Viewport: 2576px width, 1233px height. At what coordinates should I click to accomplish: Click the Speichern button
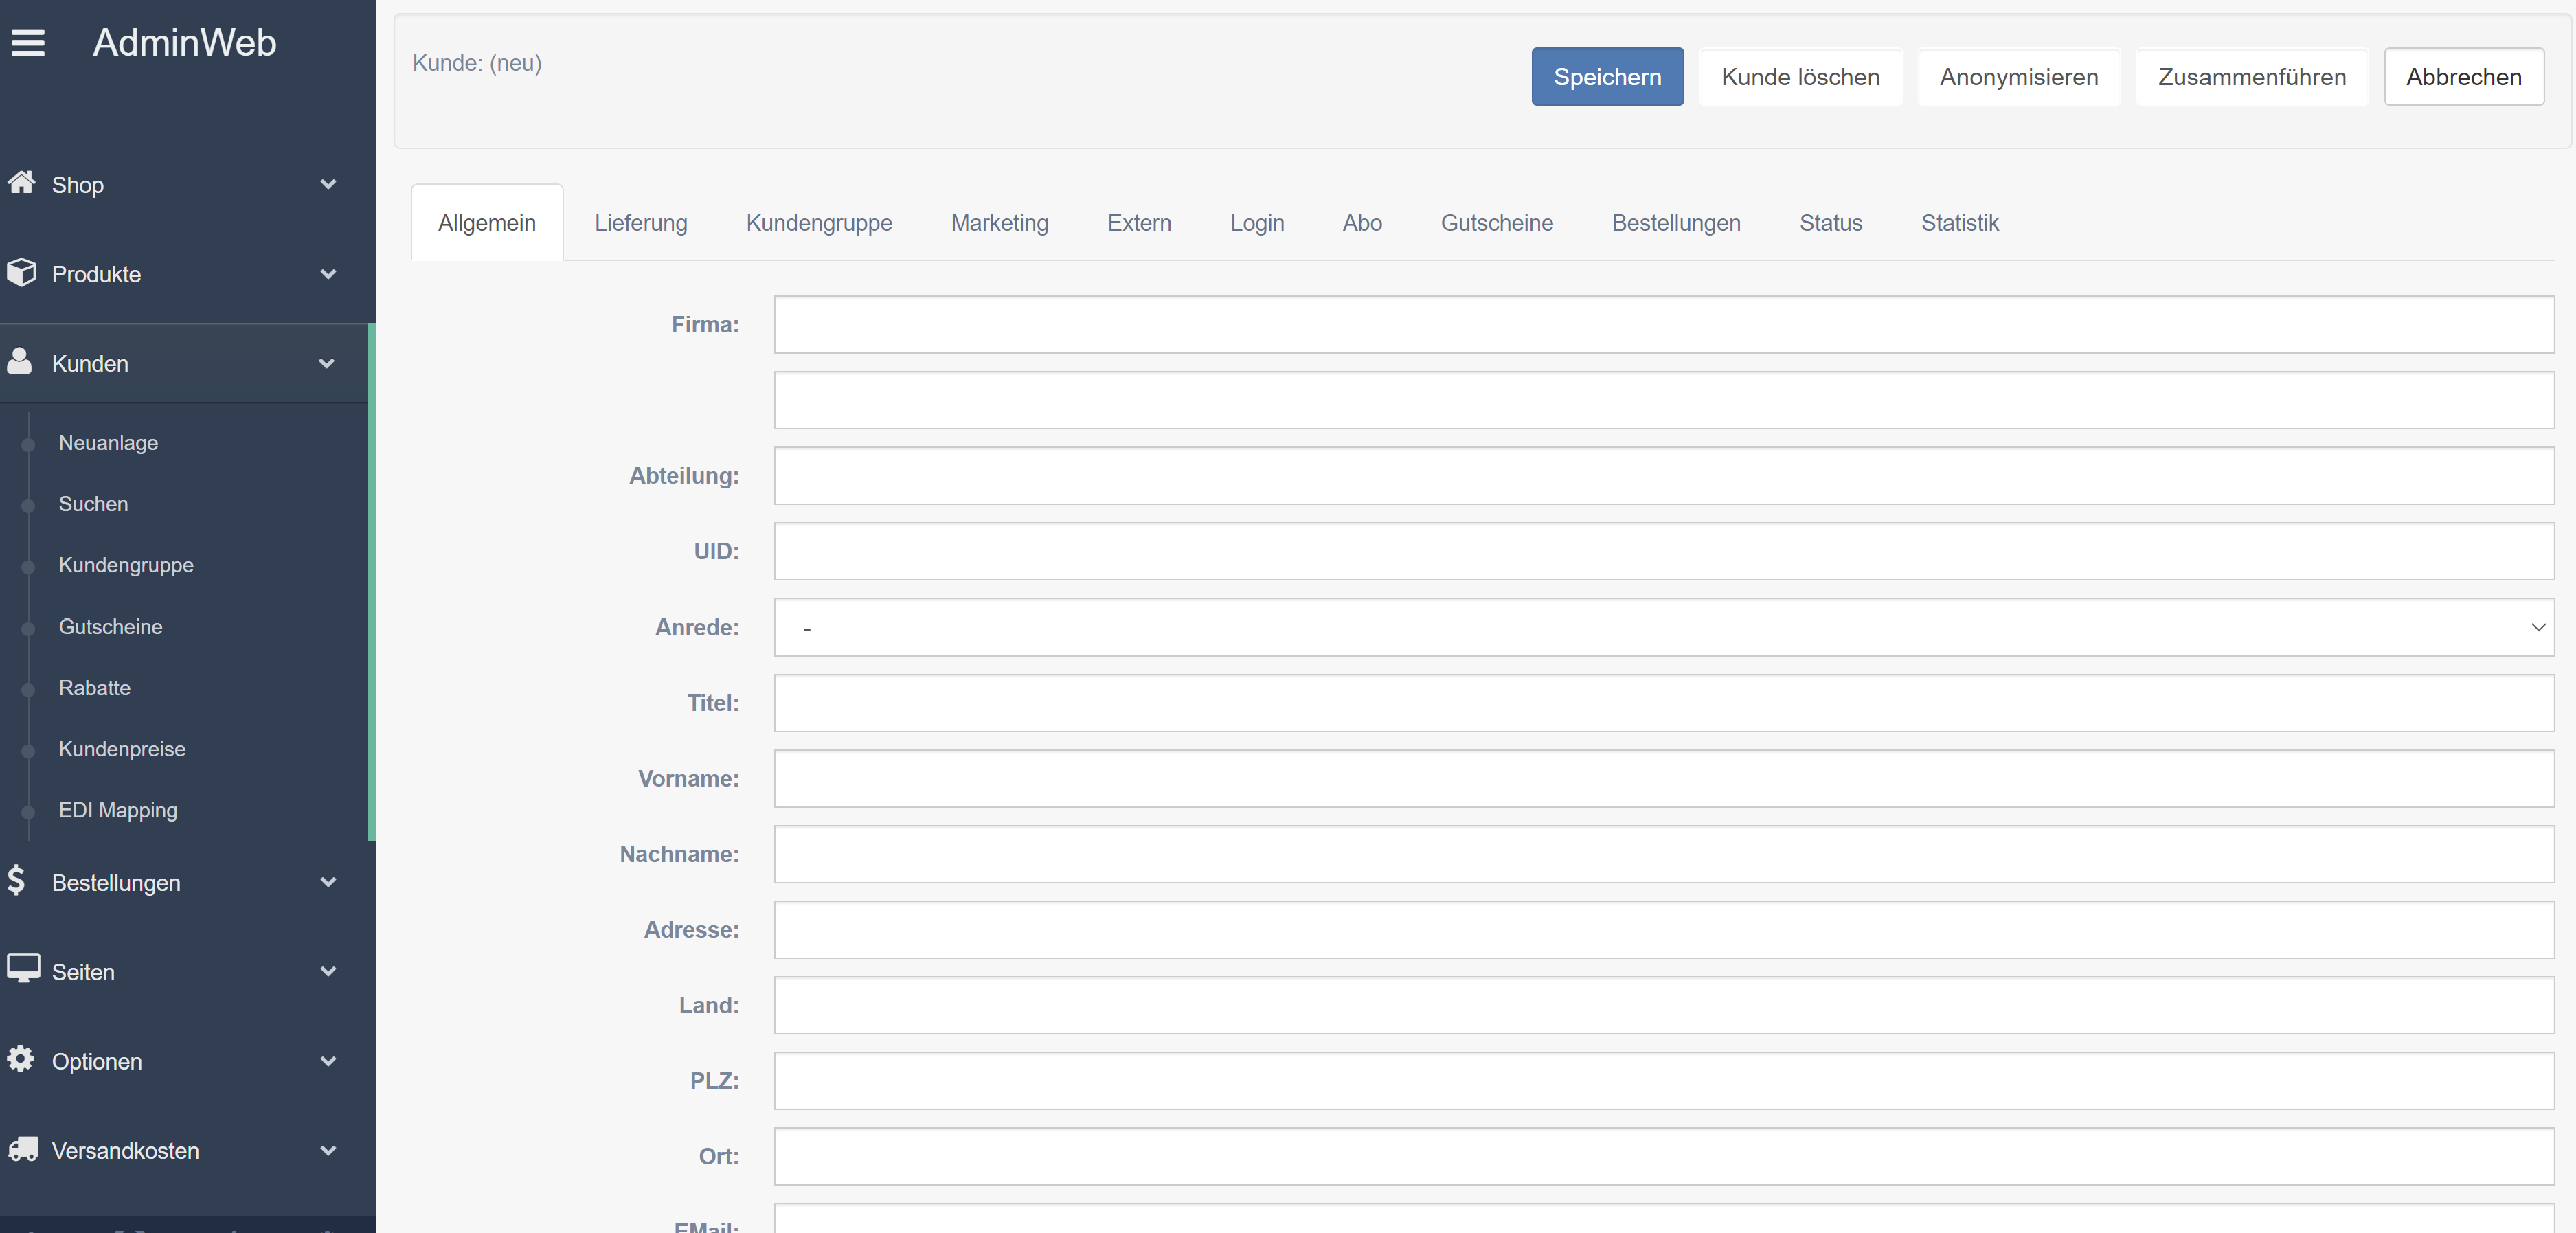click(x=1607, y=77)
